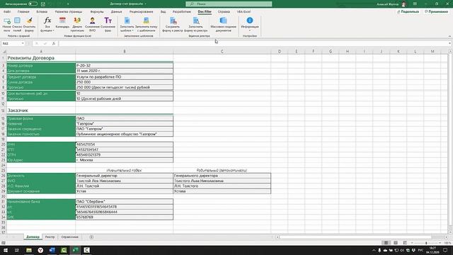Open the Windows Start menu
453x255 pixels.
coord(6,250)
